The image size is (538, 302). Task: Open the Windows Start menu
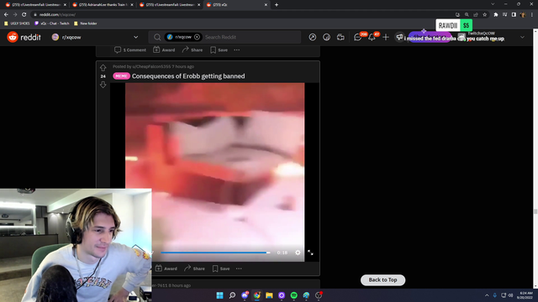click(219, 295)
